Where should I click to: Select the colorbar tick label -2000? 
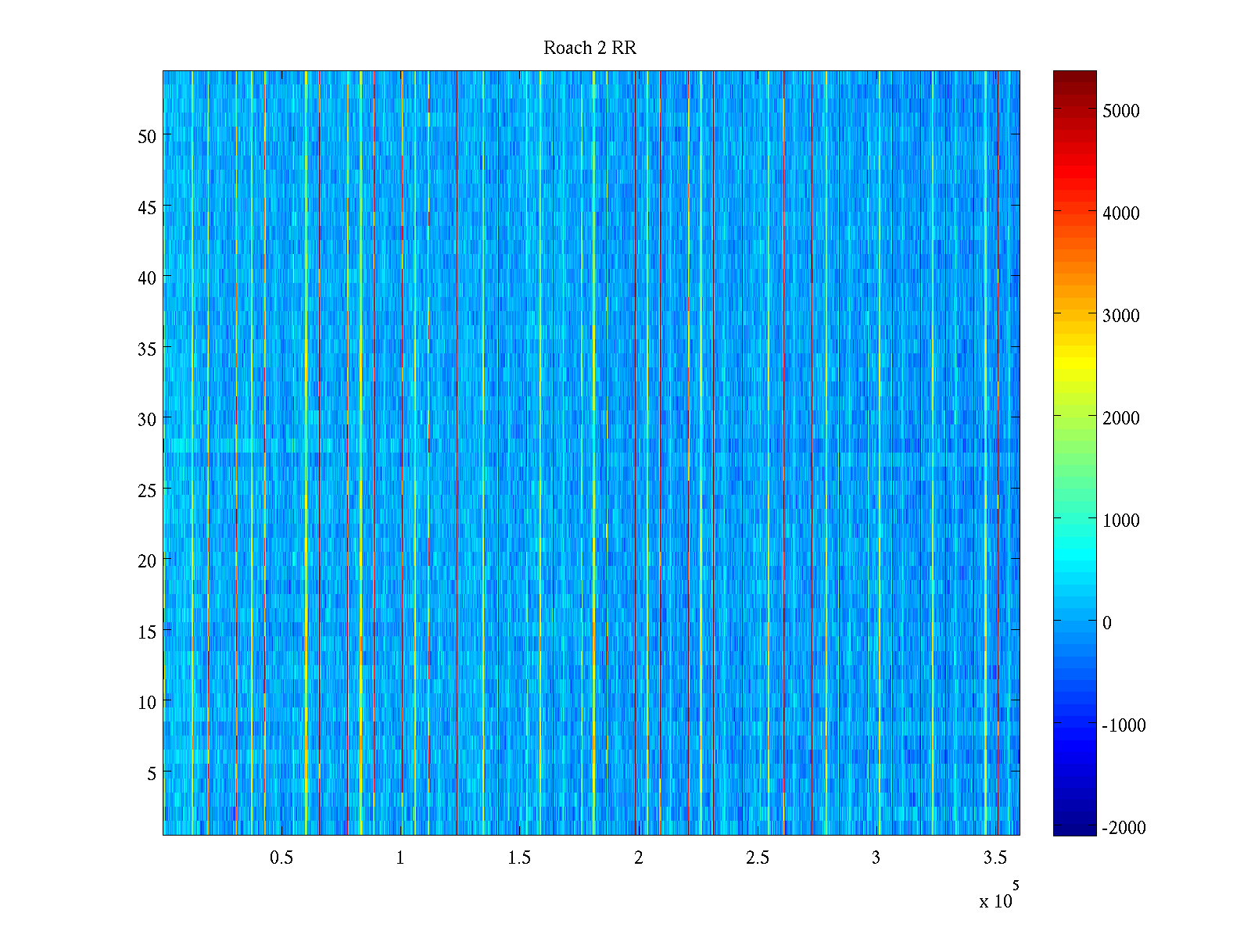point(1124,828)
